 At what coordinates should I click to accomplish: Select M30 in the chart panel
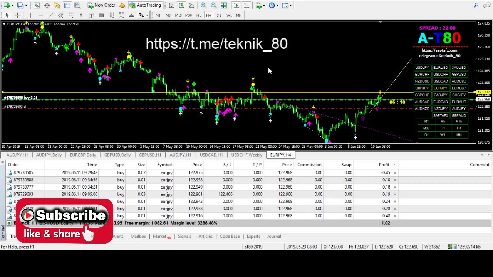[x=426, y=128]
